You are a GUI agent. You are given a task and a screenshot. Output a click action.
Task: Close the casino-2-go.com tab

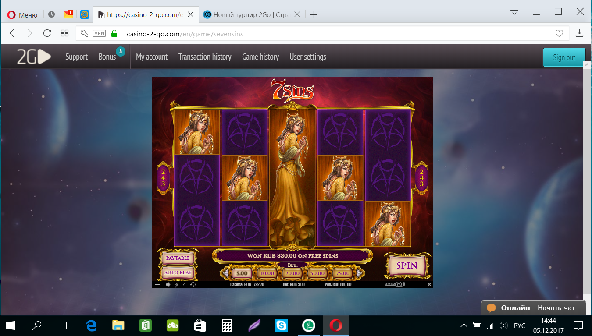pyautogui.click(x=191, y=14)
